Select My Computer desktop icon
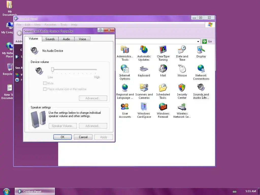Screen dimensions: 260x195 click(x=7, y=28)
